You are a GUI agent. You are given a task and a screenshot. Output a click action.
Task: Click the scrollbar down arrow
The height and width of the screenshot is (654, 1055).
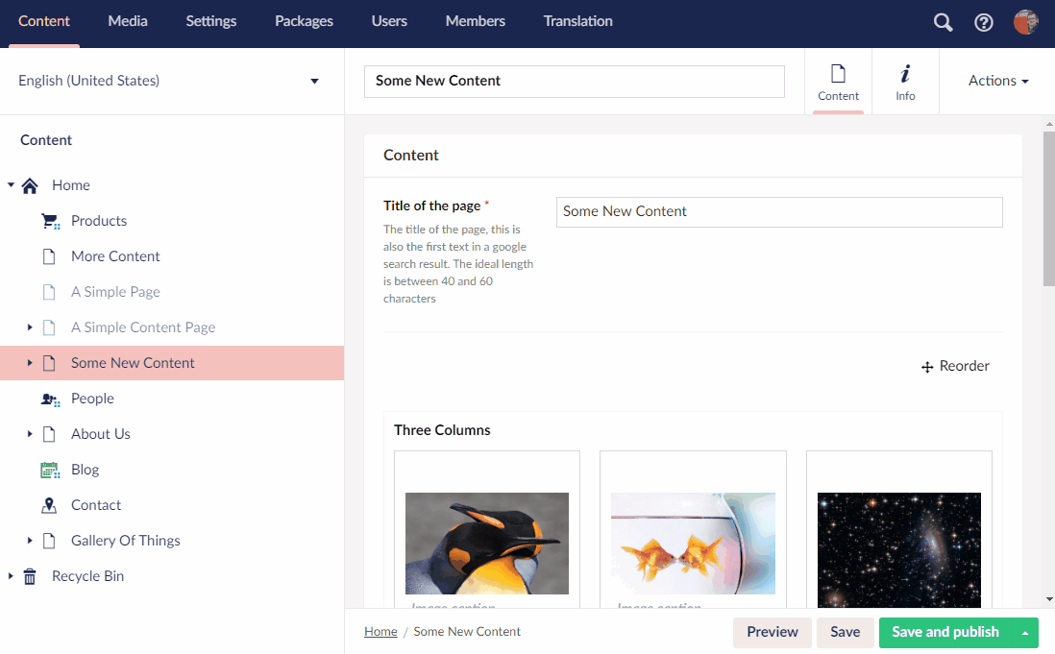click(1049, 599)
